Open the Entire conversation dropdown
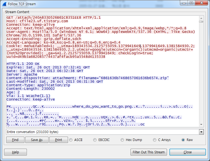Image resolution: width=210 pixels, height=161 pixels. pos(202,132)
